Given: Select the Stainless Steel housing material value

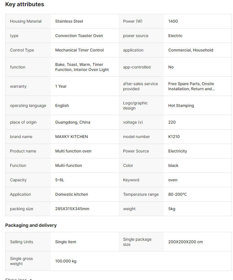Looking at the screenshot, I should tap(69, 21).
